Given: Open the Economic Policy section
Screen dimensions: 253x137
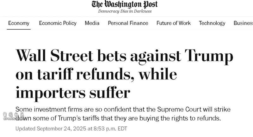Looking at the screenshot, I should coord(58,23).
